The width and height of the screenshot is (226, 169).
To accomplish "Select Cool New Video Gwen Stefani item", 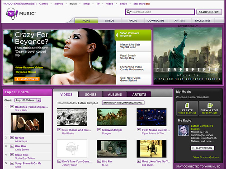I will (x=134, y=79).
